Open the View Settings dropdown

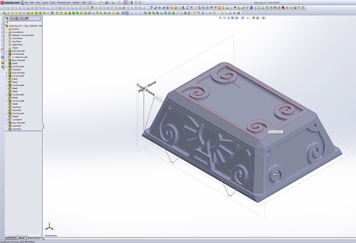[x=266, y=18]
